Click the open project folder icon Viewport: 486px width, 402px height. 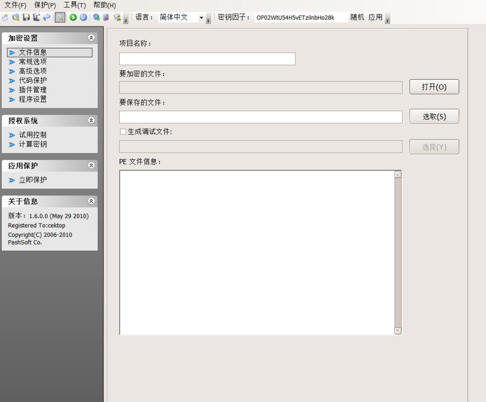pyautogui.click(x=16, y=18)
